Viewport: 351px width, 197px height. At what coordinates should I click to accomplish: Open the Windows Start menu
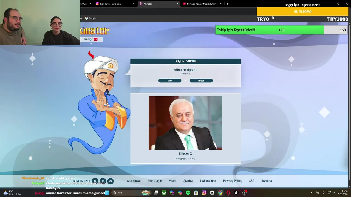[107, 193]
